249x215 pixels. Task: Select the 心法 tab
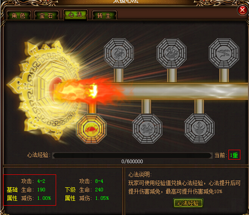(75, 15)
